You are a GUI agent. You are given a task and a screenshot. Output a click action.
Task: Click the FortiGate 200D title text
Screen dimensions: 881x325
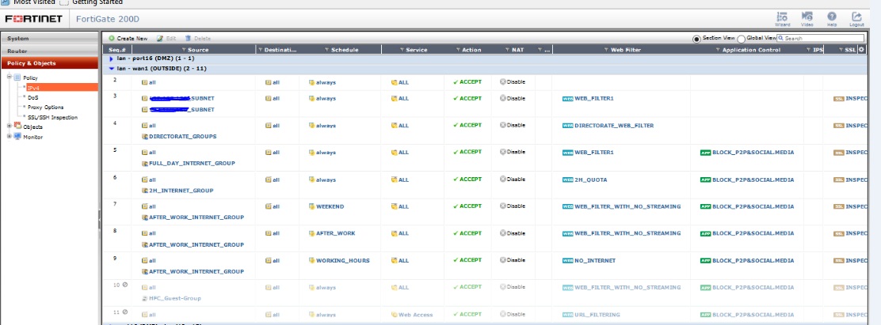click(108, 19)
